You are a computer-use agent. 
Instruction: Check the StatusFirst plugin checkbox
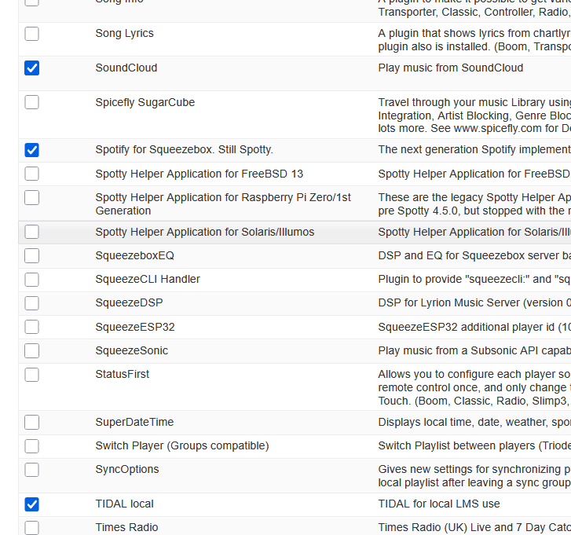click(x=31, y=375)
